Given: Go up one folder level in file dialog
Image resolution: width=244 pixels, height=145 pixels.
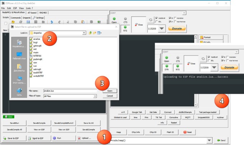Looking at the screenshot, I should coord(90,33).
